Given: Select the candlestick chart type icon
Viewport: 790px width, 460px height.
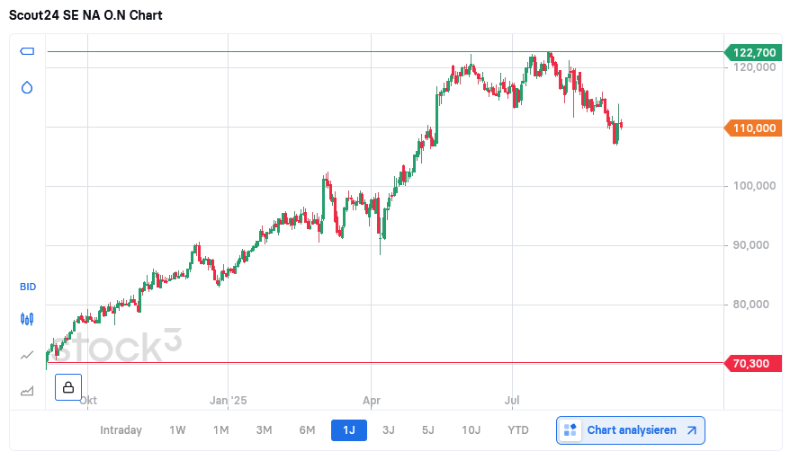Looking at the screenshot, I should [x=27, y=318].
